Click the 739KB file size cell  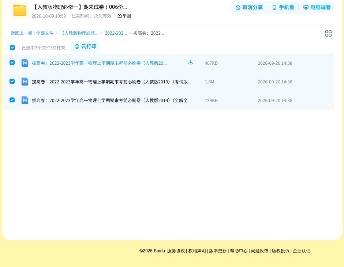(211, 100)
